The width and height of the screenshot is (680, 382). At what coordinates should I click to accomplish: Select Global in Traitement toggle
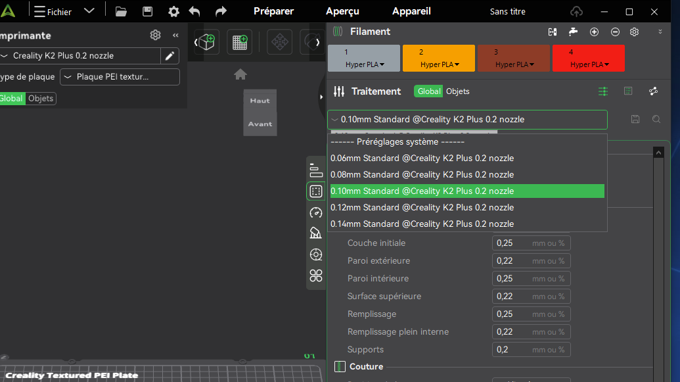[428, 91]
